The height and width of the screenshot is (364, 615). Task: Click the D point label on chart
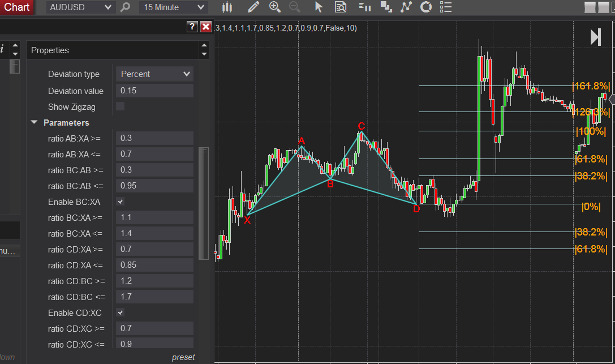[x=416, y=209]
